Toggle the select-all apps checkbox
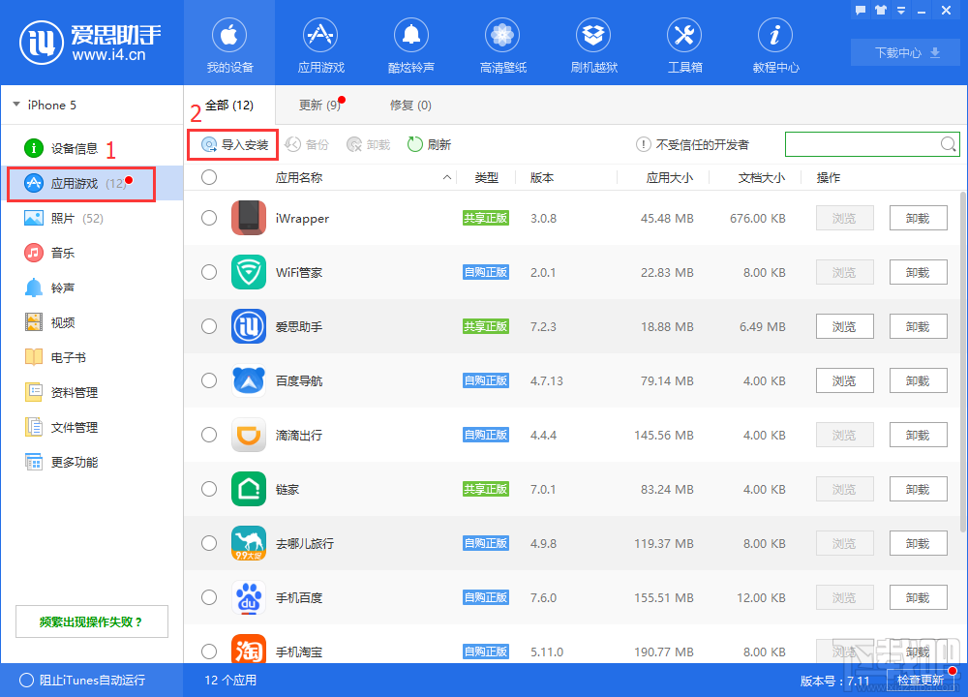 click(209, 177)
